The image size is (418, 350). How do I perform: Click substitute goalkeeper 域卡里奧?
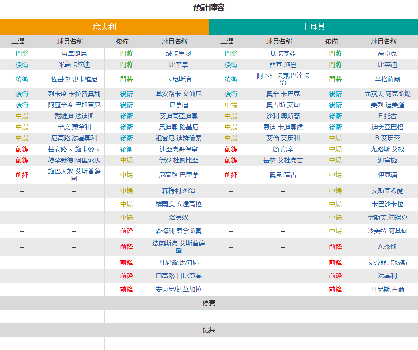click(179, 54)
